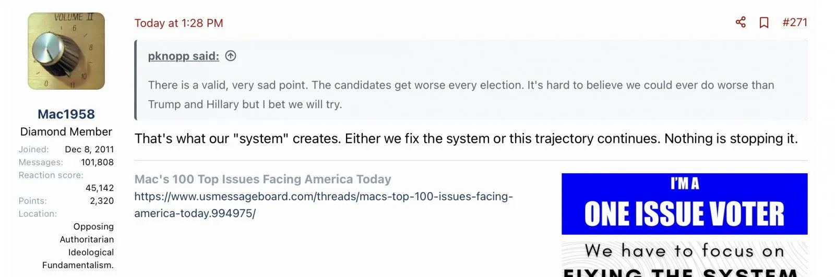Image resolution: width=835 pixels, height=277 pixels.
Task: Open Mac1958's volume knob avatar
Action: (66, 51)
